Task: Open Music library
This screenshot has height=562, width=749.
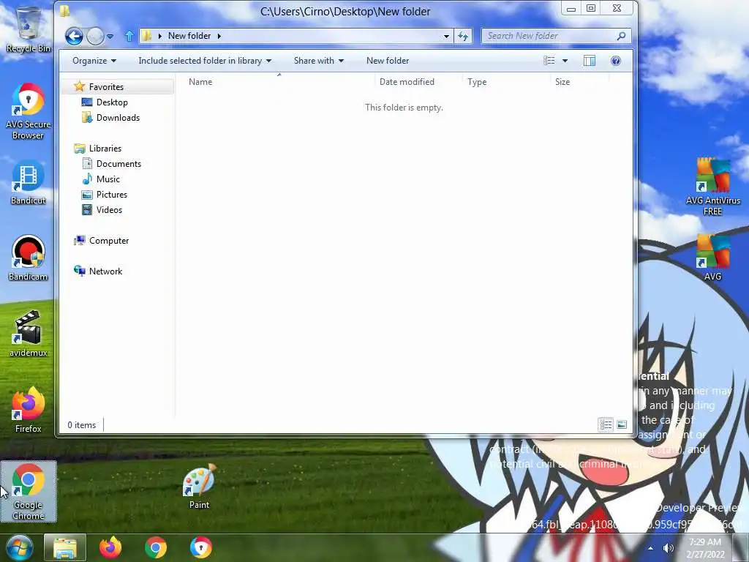Action: point(108,179)
